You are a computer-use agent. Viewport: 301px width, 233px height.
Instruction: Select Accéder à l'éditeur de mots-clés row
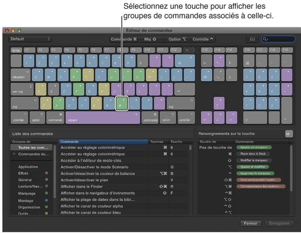(x=123, y=160)
